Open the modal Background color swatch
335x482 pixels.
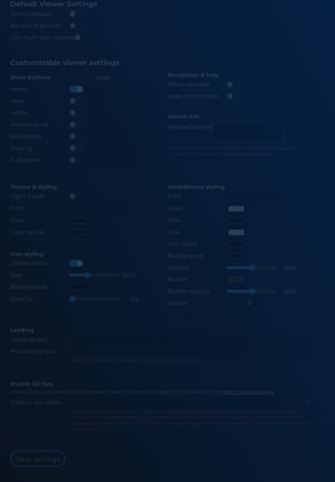pos(236,256)
